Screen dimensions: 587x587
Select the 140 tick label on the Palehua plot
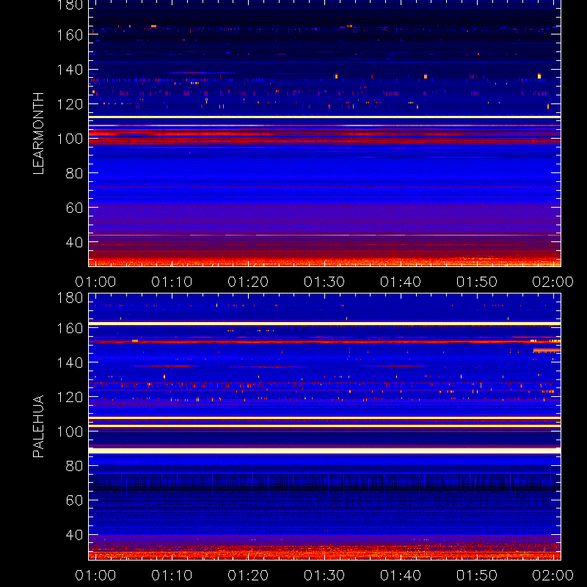coord(70,362)
